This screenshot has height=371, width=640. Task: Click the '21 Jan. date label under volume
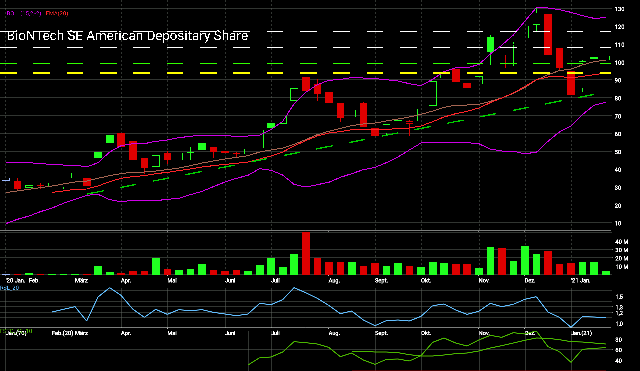pos(580,280)
